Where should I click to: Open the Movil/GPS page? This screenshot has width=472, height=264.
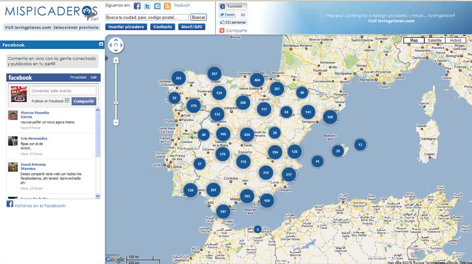(x=192, y=27)
